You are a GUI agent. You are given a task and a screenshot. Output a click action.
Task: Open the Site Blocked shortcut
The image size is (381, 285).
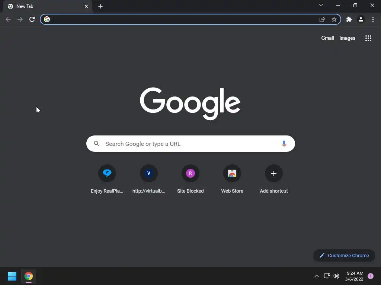pos(190,179)
